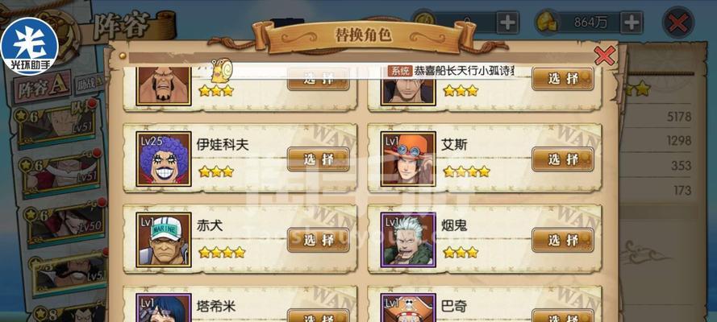
Task: Click the 艾斯 character portrait
Action: (x=408, y=159)
